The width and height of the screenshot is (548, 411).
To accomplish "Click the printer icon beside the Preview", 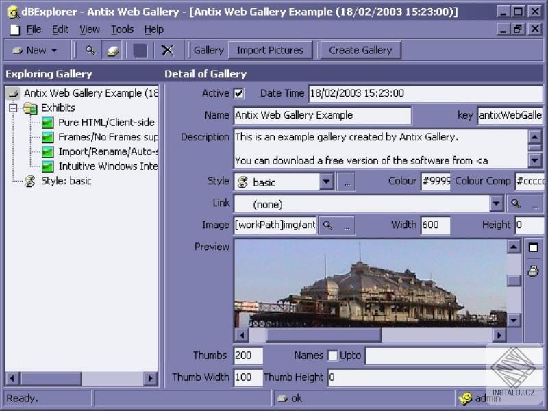I will pos(532,271).
